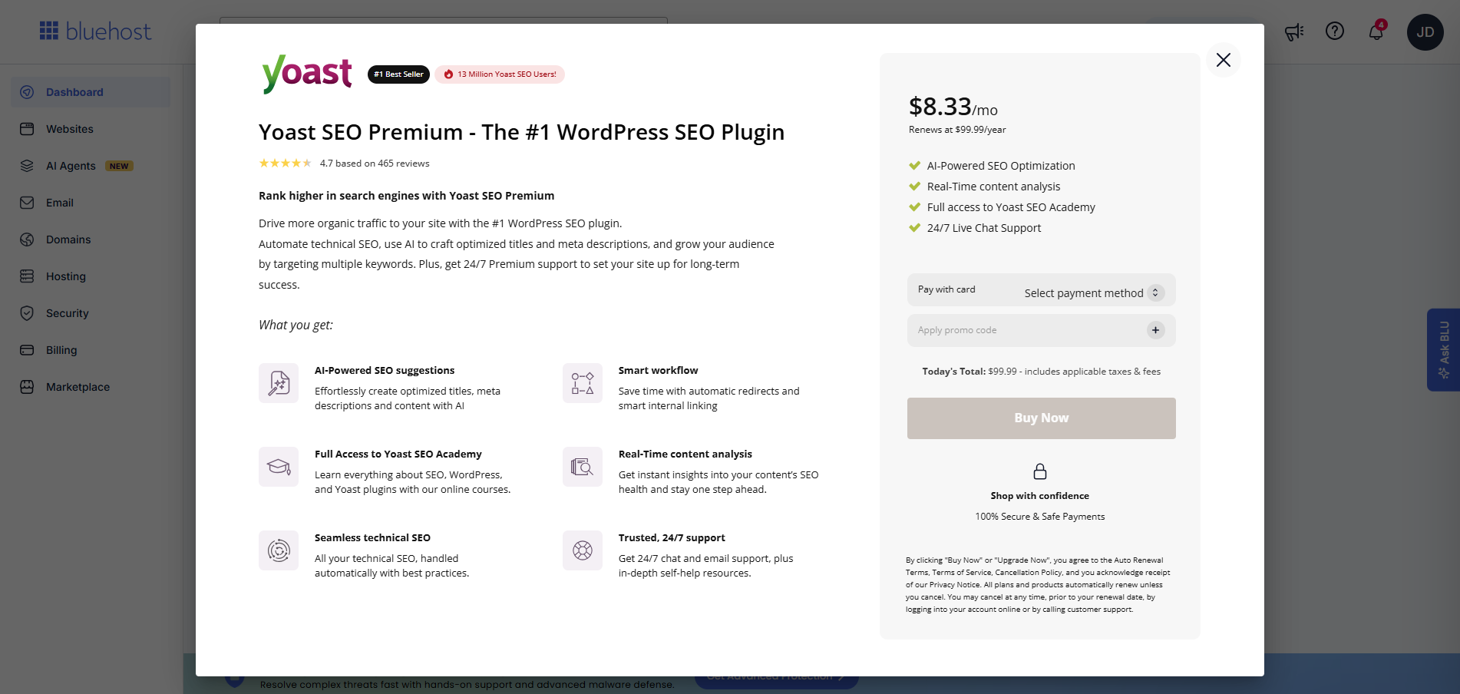Click the Real-Time content analysis icon
This screenshot has width=1460, height=694.
[583, 467]
